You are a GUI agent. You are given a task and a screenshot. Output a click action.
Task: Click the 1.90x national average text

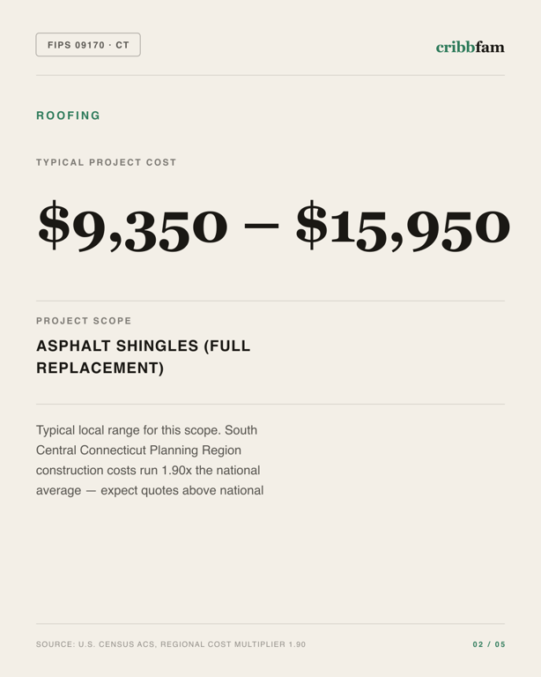148,480
